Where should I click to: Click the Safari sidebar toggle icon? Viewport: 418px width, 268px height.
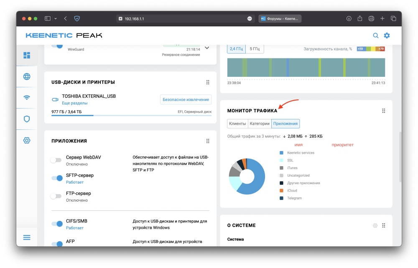click(48, 19)
